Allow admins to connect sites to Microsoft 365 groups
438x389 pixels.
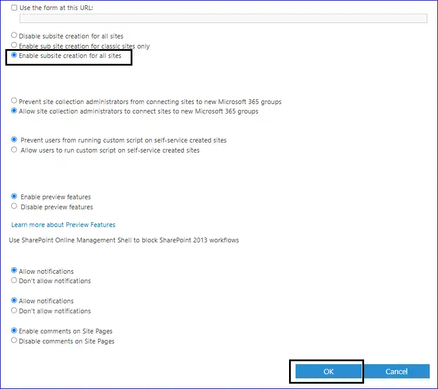(14, 111)
